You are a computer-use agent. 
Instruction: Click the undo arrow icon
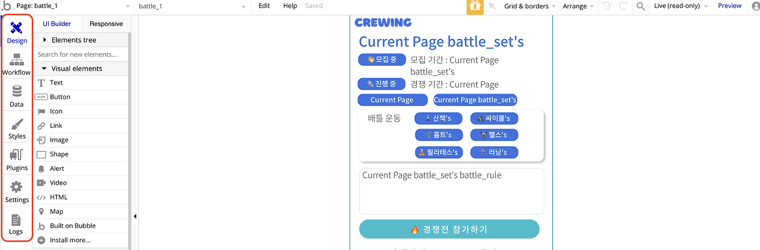coord(606,7)
